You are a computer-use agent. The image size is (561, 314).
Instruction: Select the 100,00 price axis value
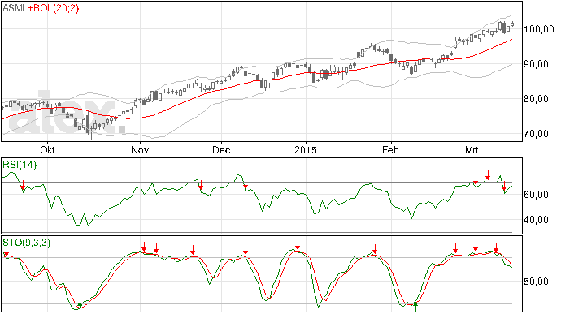539,29
